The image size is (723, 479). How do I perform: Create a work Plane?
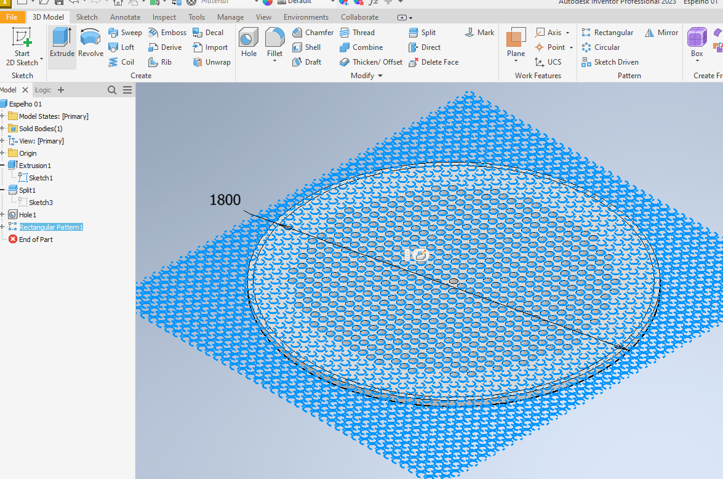516,42
